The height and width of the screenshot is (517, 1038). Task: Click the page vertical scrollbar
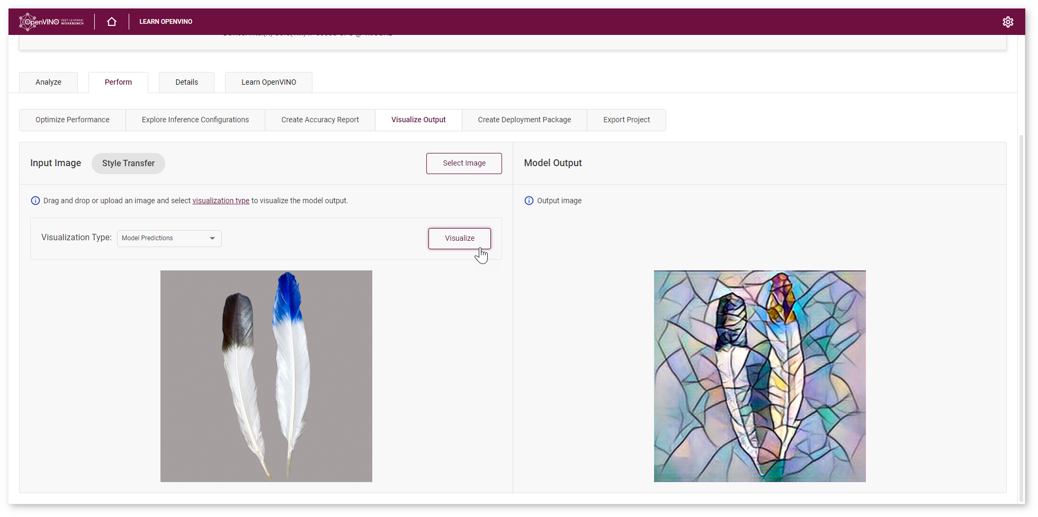point(1022,318)
